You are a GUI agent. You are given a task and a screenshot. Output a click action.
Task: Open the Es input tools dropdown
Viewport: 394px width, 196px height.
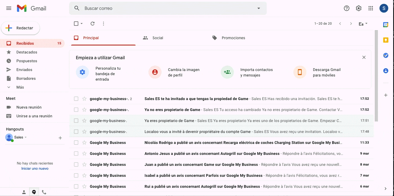pyautogui.click(x=363, y=24)
